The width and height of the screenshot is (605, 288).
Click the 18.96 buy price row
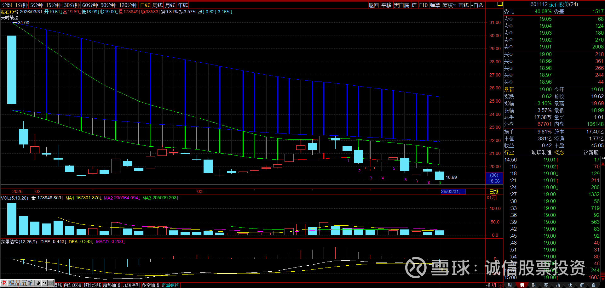554,82
